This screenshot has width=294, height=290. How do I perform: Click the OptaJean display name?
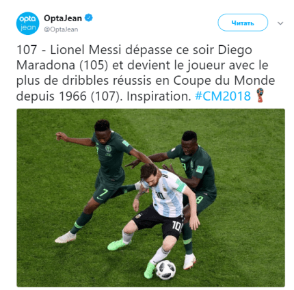pyautogui.click(x=63, y=18)
